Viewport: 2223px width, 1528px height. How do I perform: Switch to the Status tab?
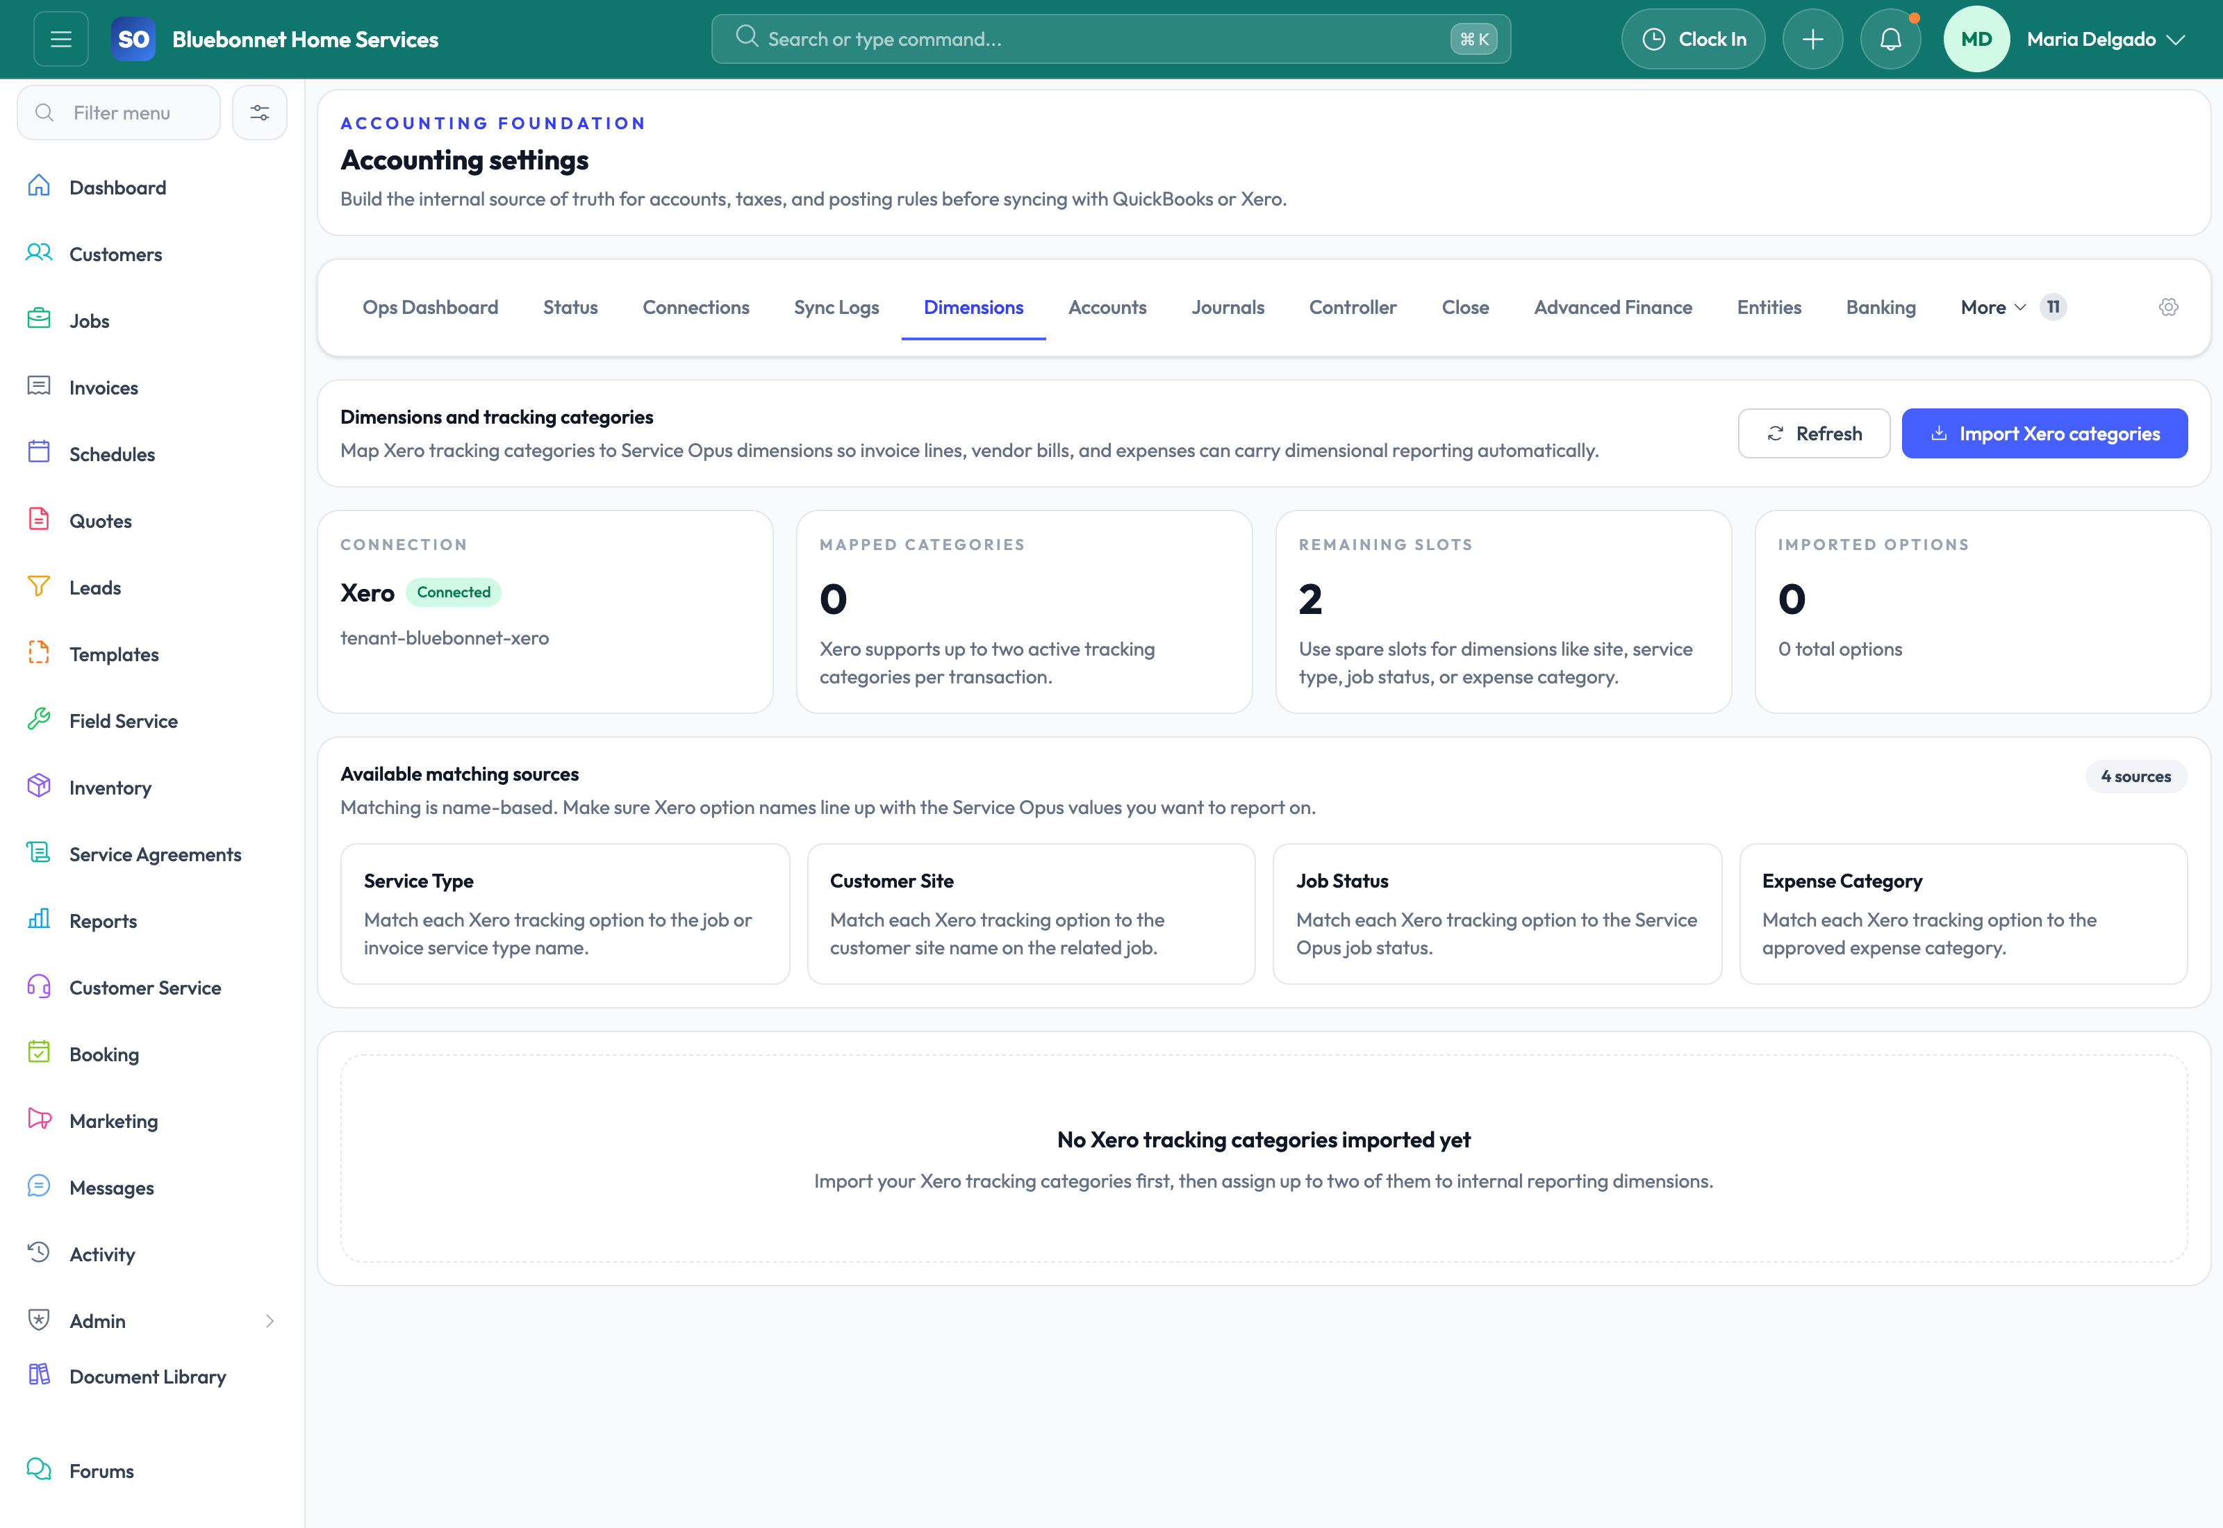click(570, 307)
